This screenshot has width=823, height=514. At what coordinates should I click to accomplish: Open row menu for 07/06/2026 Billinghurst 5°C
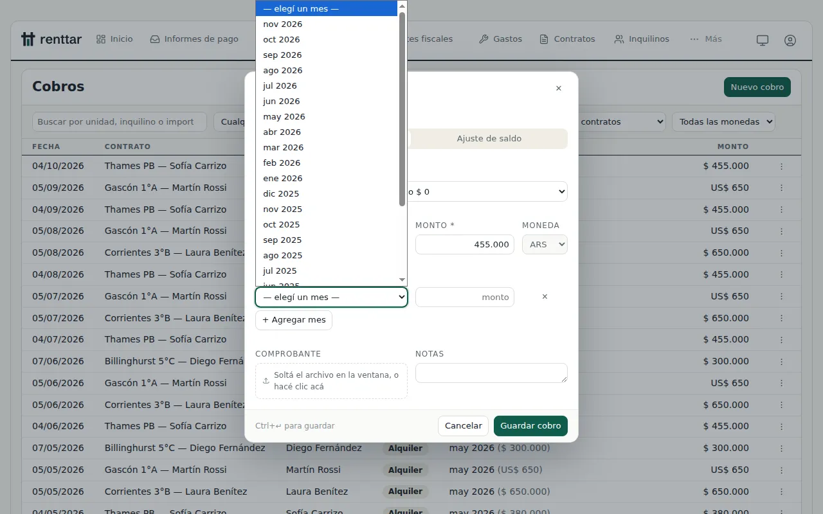click(782, 362)
